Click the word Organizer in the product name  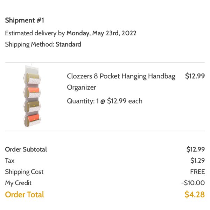click(x=82, y=87)
